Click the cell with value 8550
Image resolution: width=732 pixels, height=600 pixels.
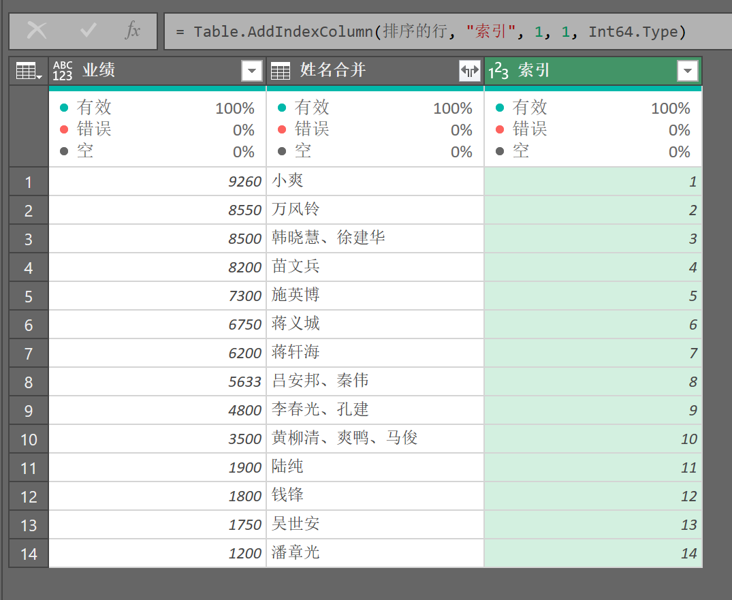[157, 210]
